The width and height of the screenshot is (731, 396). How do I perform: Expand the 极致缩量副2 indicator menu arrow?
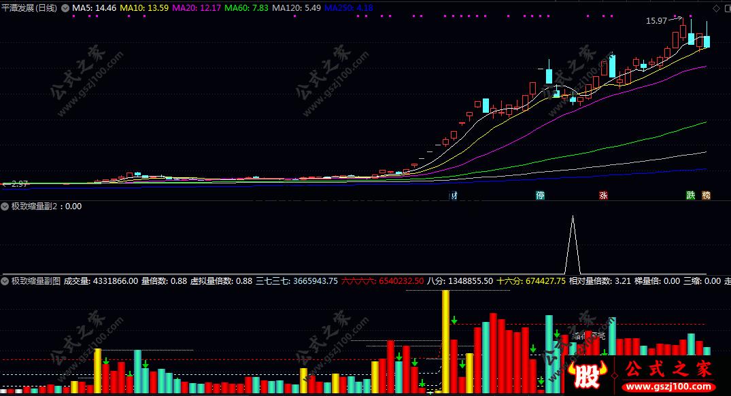point(5,206)
